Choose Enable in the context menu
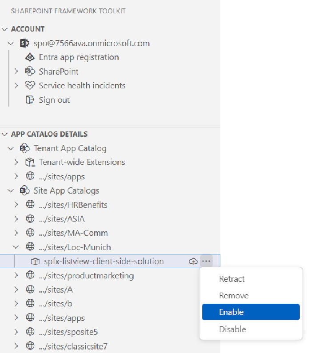311x353 pixels. (x=231, y=312)
